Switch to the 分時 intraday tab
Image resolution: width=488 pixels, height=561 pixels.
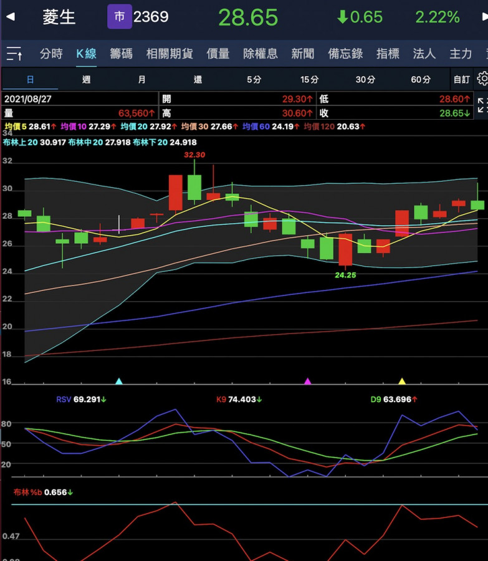point(51,54)
